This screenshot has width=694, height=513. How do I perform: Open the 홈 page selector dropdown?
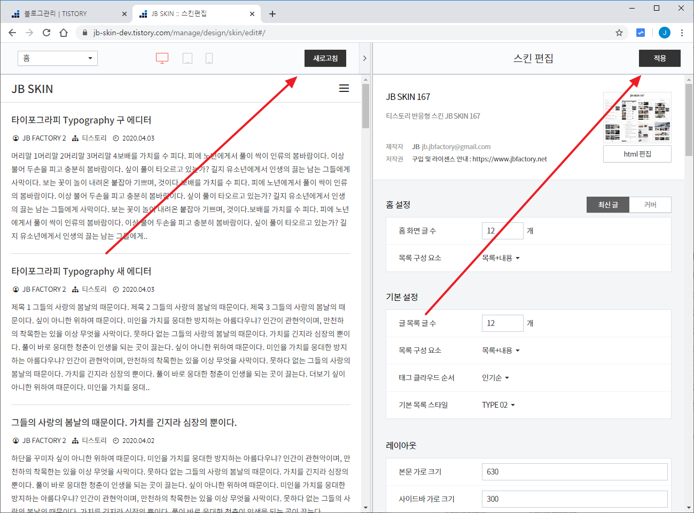58,58
